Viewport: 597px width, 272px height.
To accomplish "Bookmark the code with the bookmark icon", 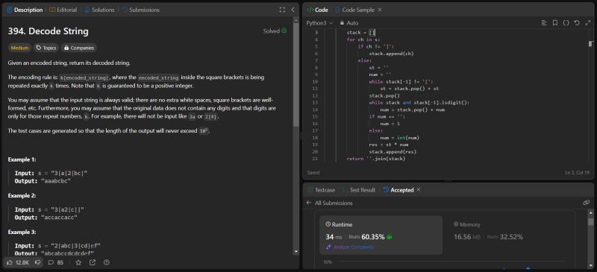I will click(555, 23).
